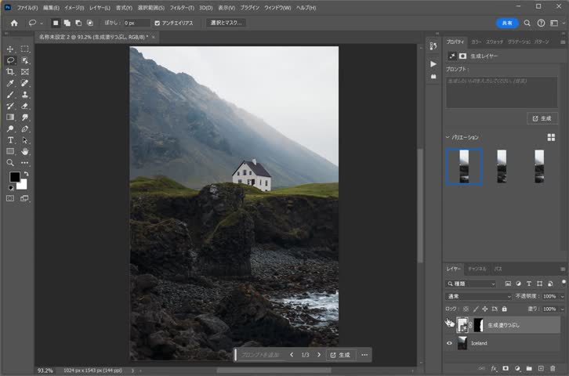569x376 pixels.
Task: Switch to the チャンネル tab
Action: click(477, 269)
